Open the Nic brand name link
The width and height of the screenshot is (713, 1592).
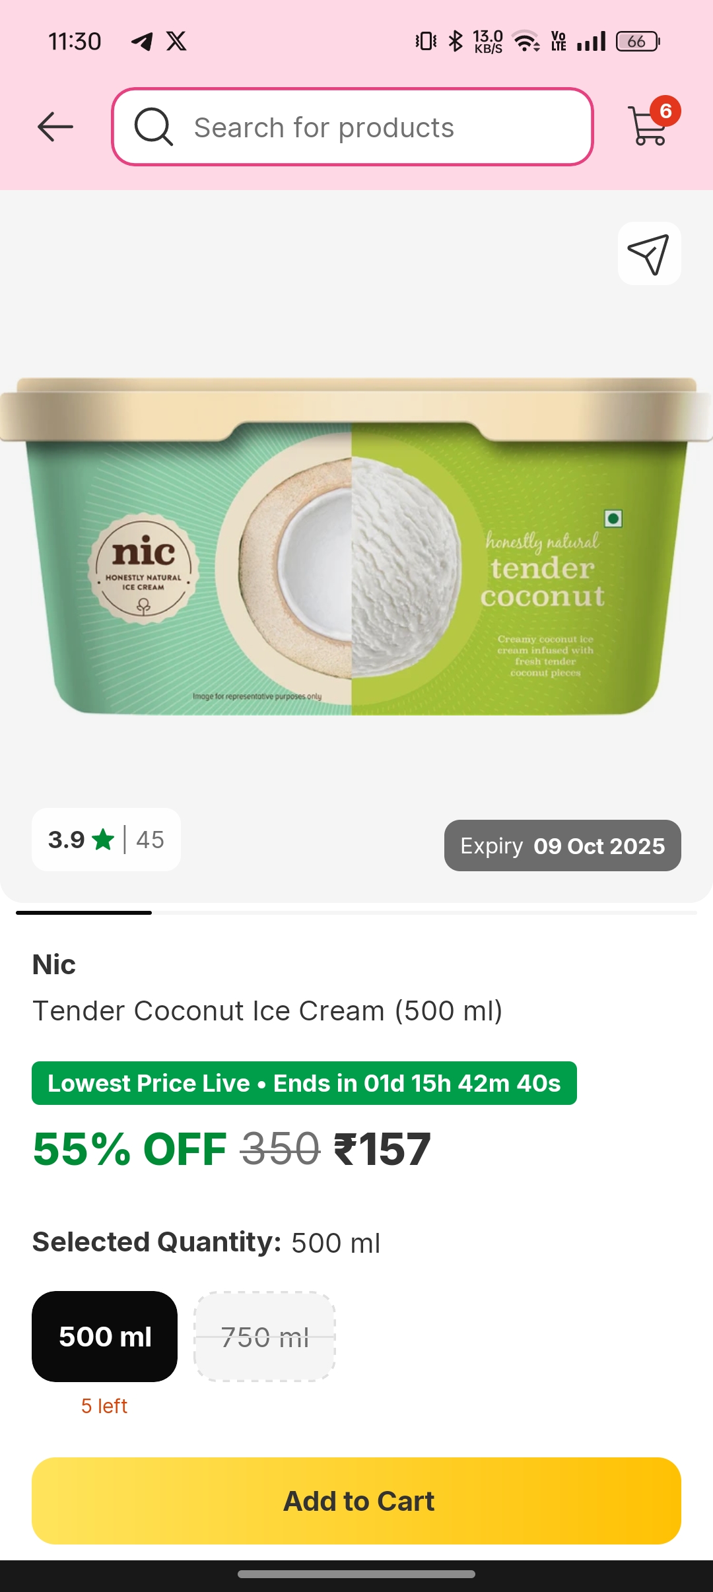pos(54,965)
